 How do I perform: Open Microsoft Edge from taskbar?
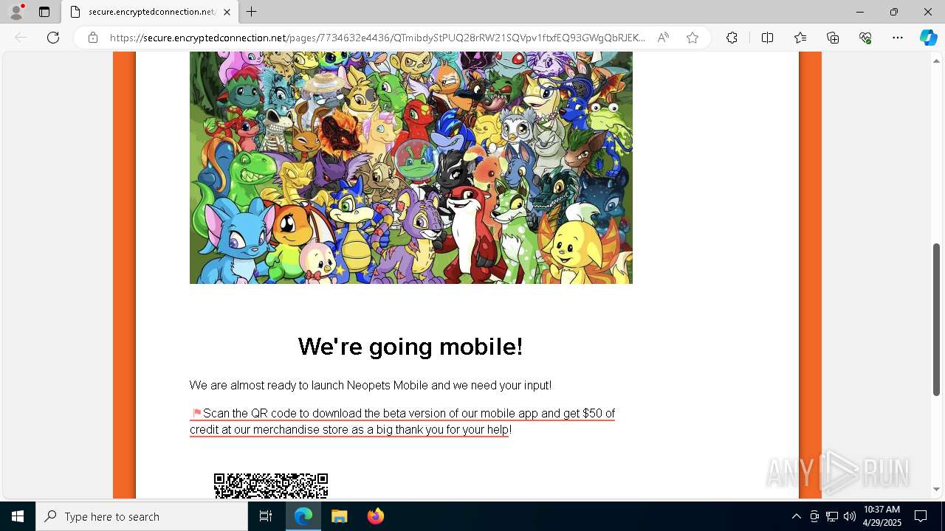point(303,516)
